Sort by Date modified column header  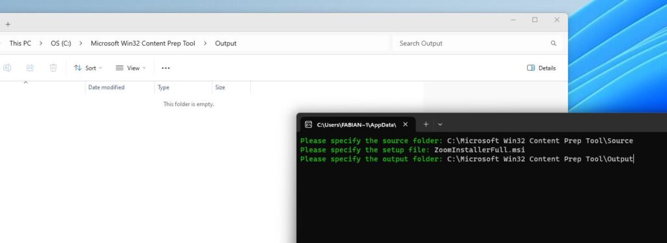click(x=119, y=87)
